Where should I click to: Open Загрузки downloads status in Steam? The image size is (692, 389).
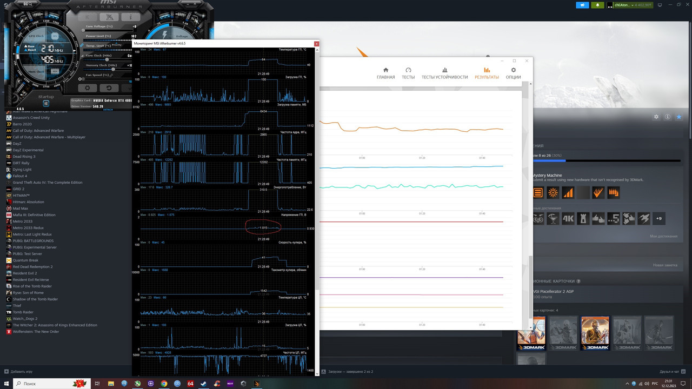[347, 372]
